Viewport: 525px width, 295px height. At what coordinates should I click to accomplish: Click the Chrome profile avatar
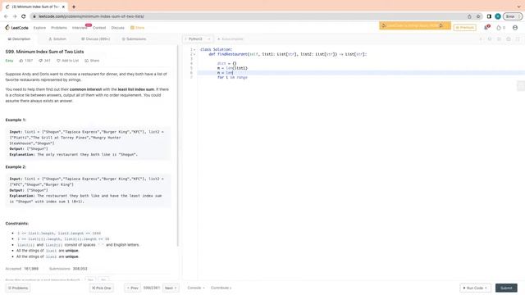tap(498, 16)
